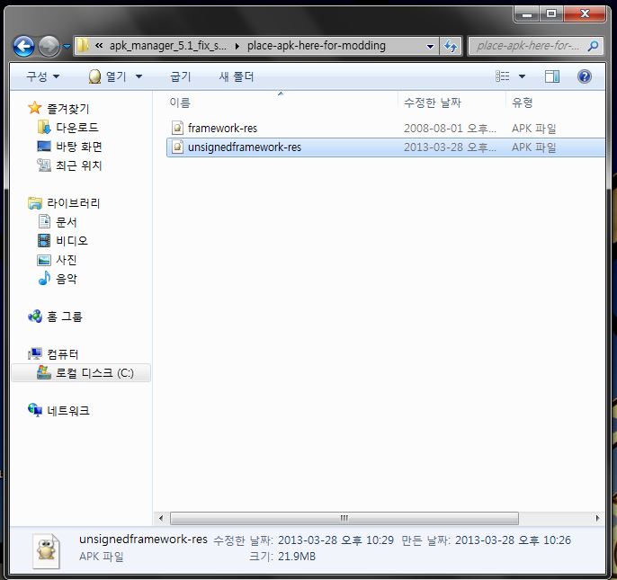Open the view options dropdown arrow
Image resolution: width=617 pixels, height=580 pixels.
point(523,76)
